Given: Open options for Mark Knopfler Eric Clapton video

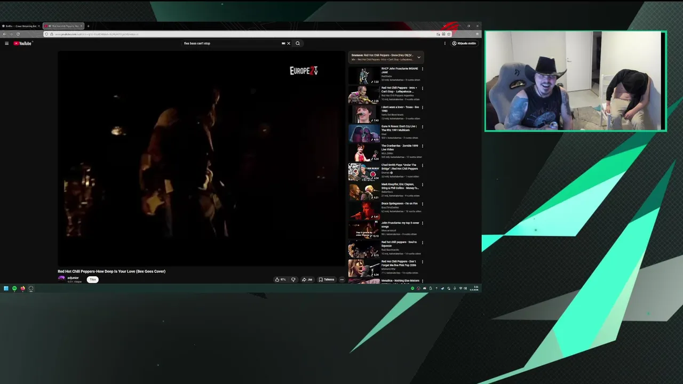Looking at the screenshot, I should 423,185.
